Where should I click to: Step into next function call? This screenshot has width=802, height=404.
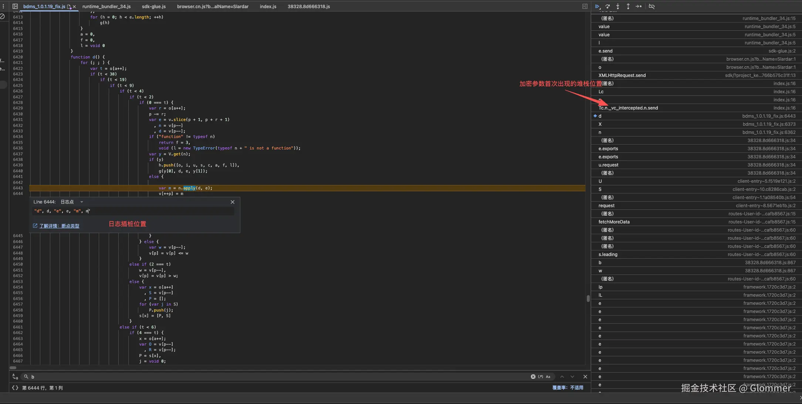click(617, 6)
